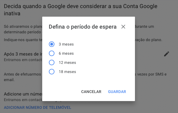Close the waiting period dialog with X
The image size is (178, 113).
coord(123,27)
